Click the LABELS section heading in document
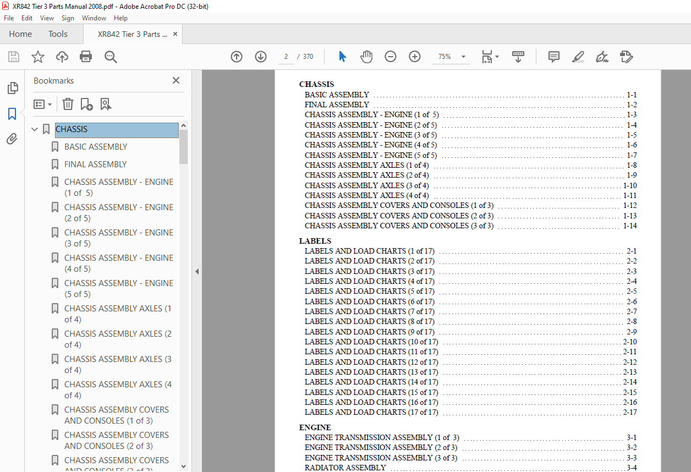The height and width of the screenshot is (472, 691). point(315,241)
